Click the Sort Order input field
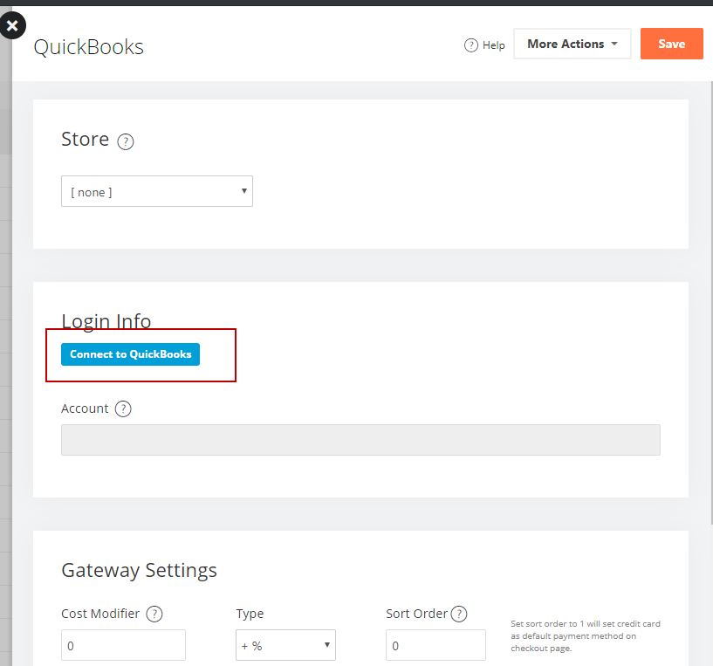This screenshot has width=713, height=666. coord(435,645)
